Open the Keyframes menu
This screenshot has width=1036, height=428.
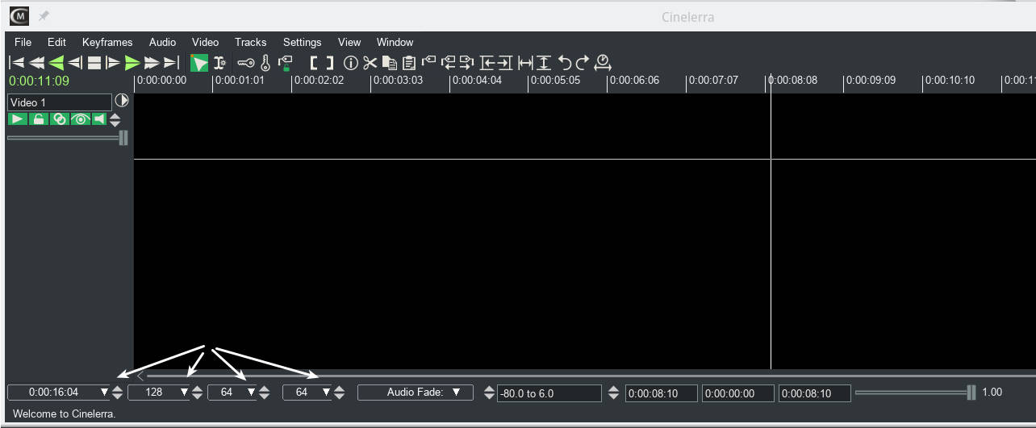107,42
